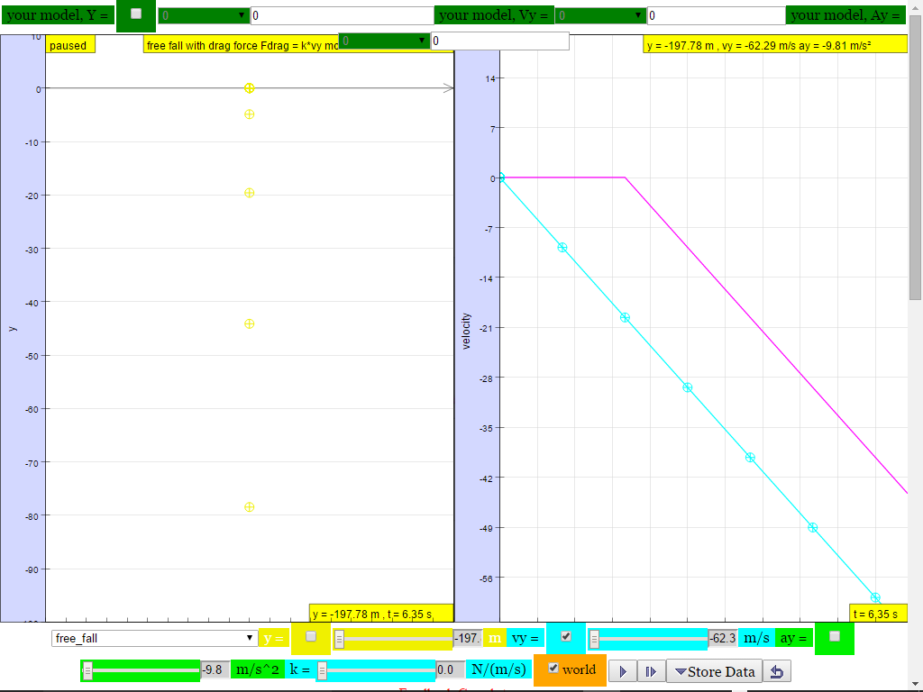
Task: Click the your model, Vy = label
Action: pos(494,14)
